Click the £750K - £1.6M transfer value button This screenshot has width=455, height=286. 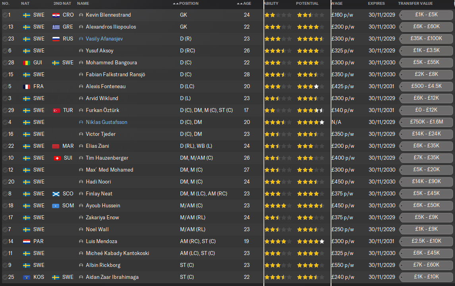click(x=426, y=122)
